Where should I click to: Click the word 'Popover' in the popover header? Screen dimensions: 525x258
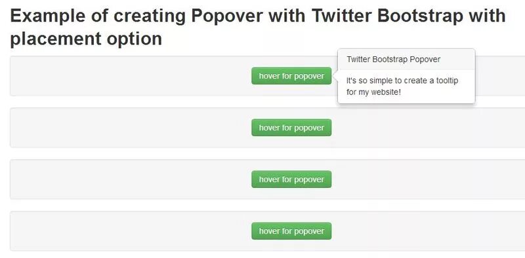[x=425, y=60]
